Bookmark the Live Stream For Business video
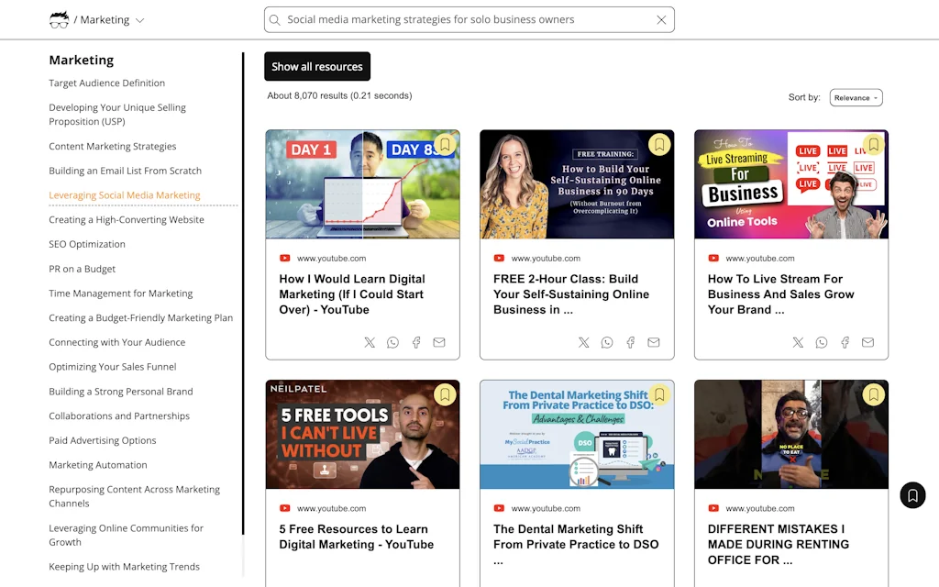Image resolution: width=939 pixels, height=587 pixels. pos(873,144)
